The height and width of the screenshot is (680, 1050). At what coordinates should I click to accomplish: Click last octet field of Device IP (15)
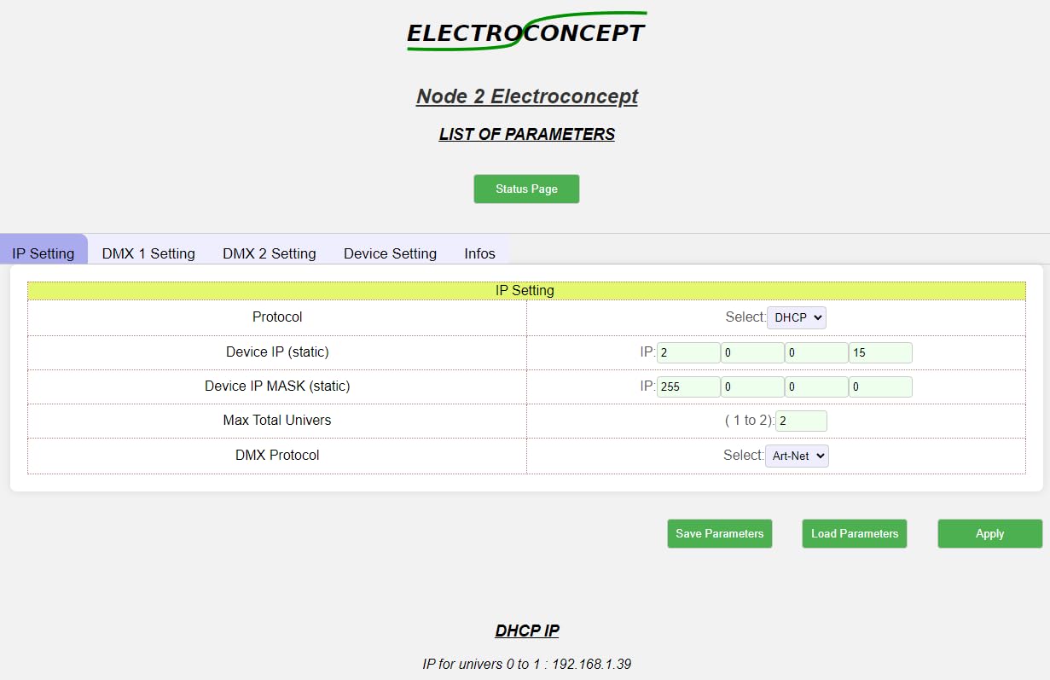coord(880,352)
